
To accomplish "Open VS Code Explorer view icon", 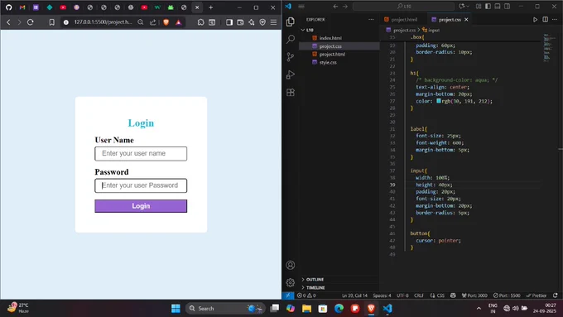I will coord(291,22).
